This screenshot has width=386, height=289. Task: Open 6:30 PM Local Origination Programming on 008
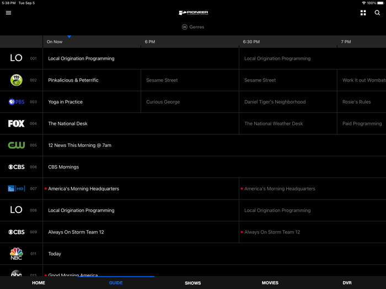click(x=313, y=210)
